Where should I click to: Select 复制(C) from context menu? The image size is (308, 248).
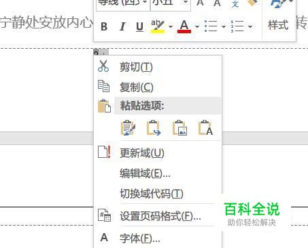click(137, 87)
